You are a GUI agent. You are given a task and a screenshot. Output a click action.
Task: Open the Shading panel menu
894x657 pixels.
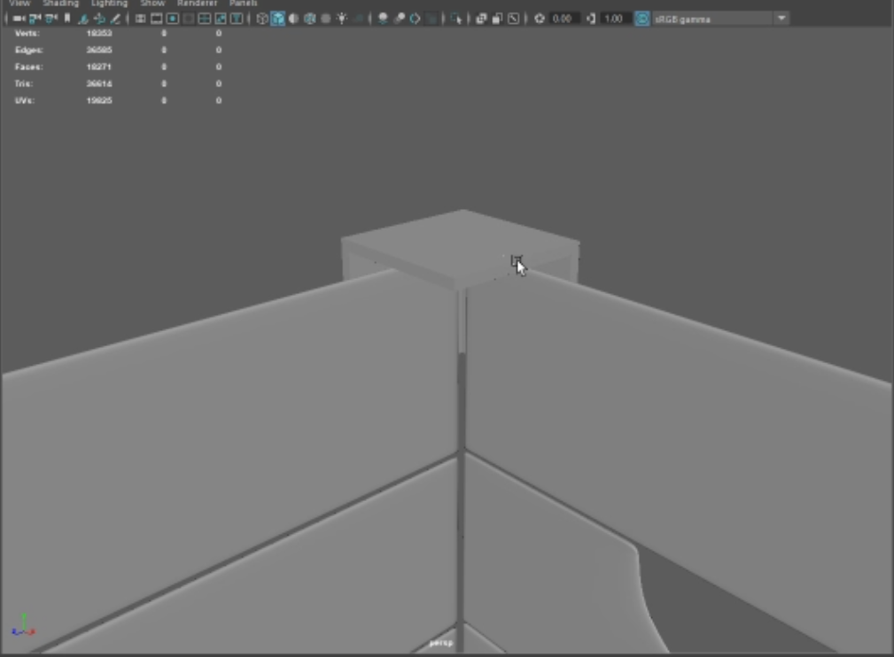(x=60, y=4)
